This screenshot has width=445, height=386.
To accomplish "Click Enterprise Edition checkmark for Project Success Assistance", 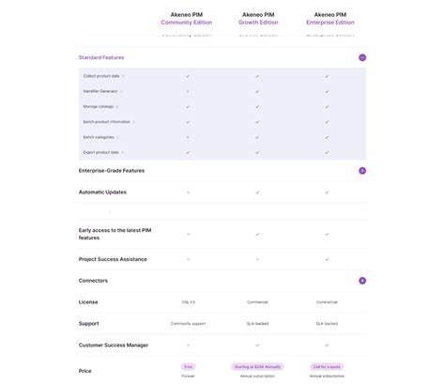I will coord(327,259).
